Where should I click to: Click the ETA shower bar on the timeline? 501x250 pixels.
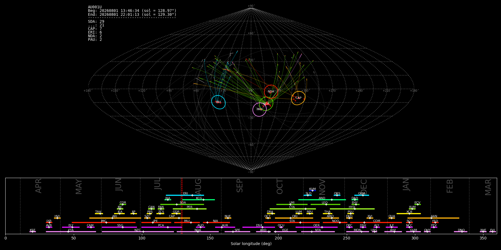(71, 232)
